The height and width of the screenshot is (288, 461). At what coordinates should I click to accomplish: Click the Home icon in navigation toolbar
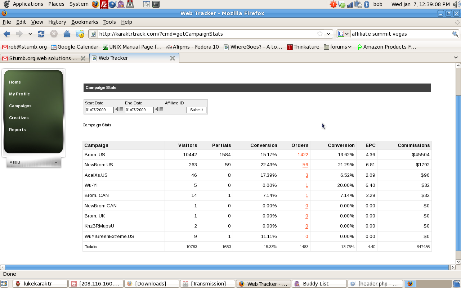click(x=67, y=34)
